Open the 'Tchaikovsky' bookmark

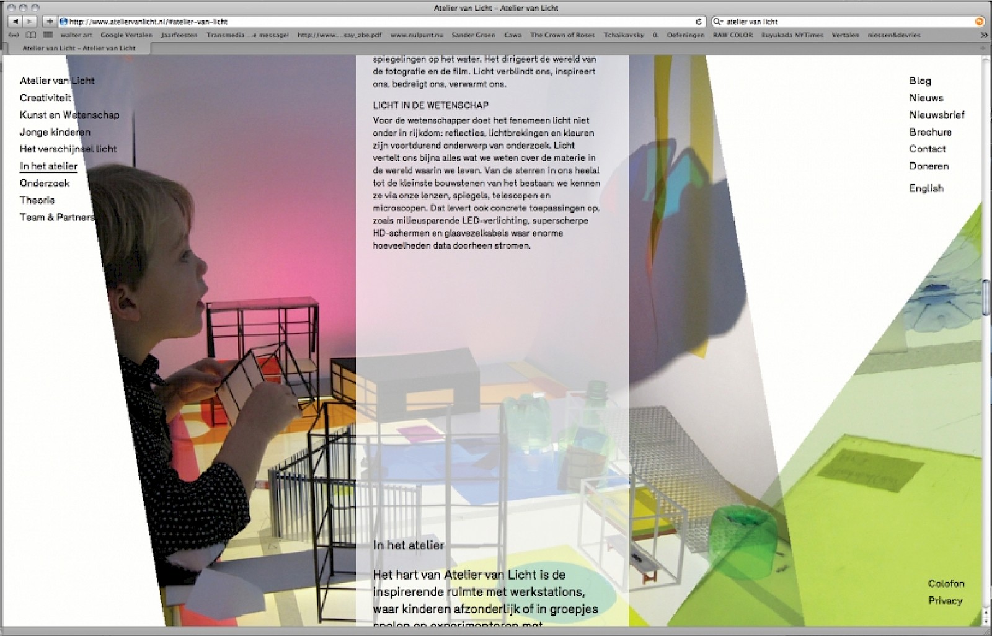(x=624, y=35)
